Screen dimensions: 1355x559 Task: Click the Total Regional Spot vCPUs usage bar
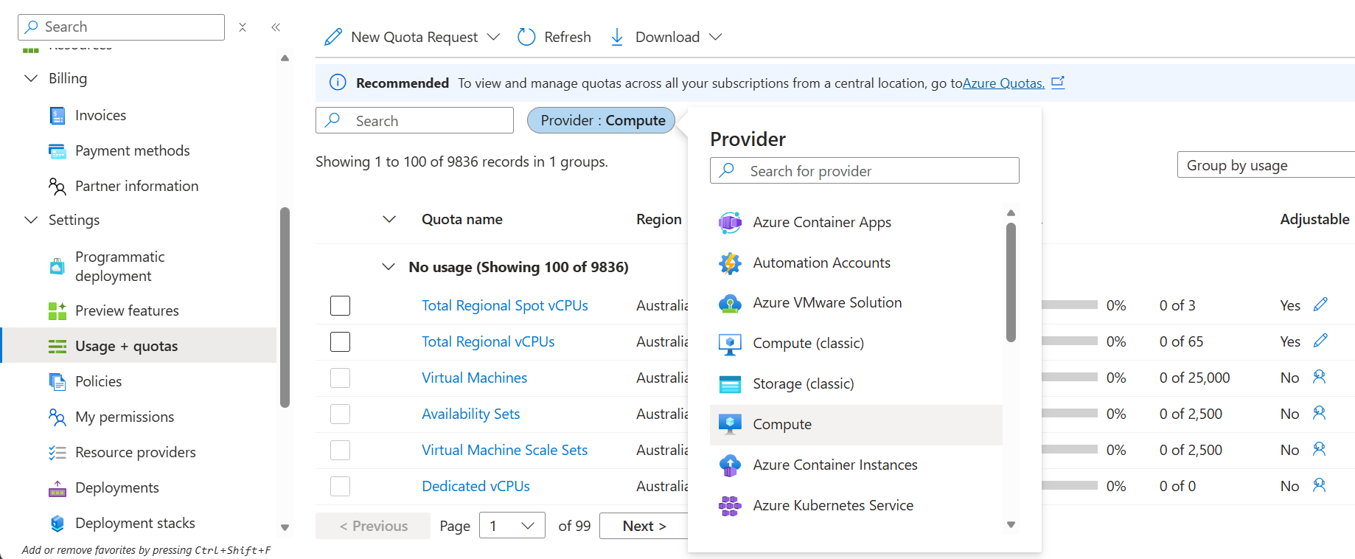click(1070, 305)
